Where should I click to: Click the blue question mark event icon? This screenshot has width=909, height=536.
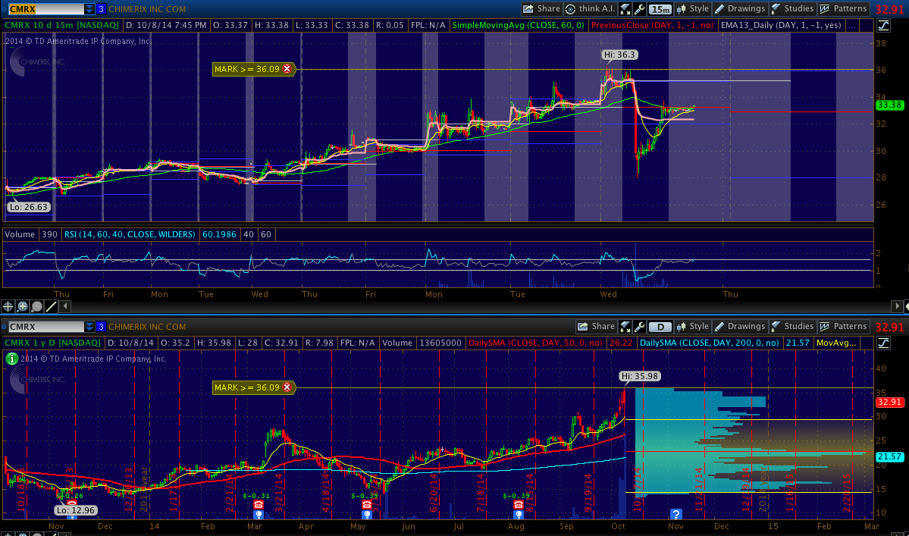675,514
